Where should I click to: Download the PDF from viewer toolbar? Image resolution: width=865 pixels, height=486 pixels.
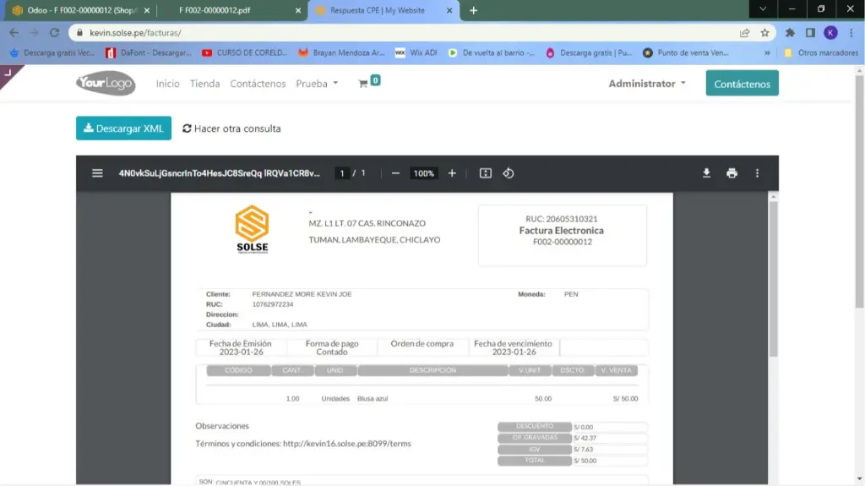pyautogui.click(x=707, y=173)
